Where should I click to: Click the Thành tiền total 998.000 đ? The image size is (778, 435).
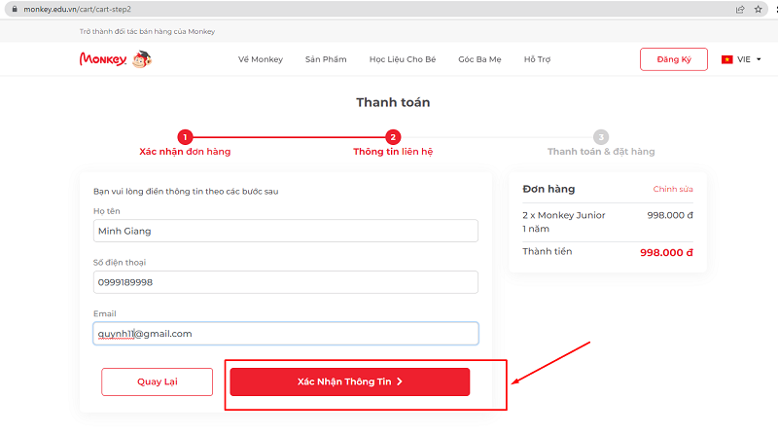point(666,253)
